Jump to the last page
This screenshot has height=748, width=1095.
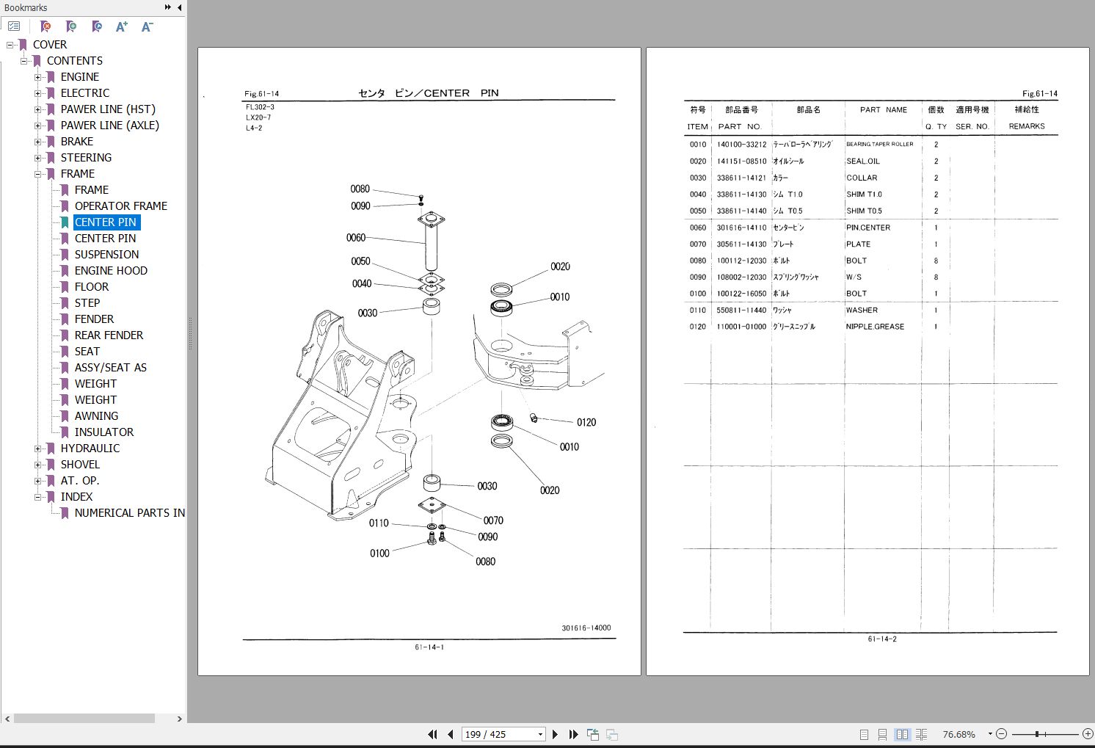coord(573,734)
